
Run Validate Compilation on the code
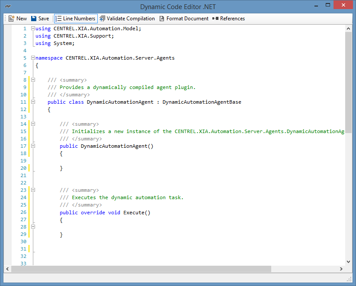(x=127, y=19)
